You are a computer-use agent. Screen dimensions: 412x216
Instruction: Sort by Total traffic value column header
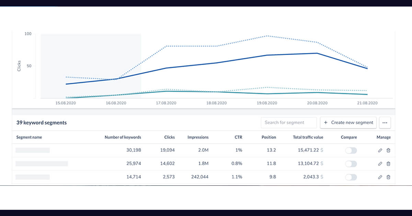(308, 137)
